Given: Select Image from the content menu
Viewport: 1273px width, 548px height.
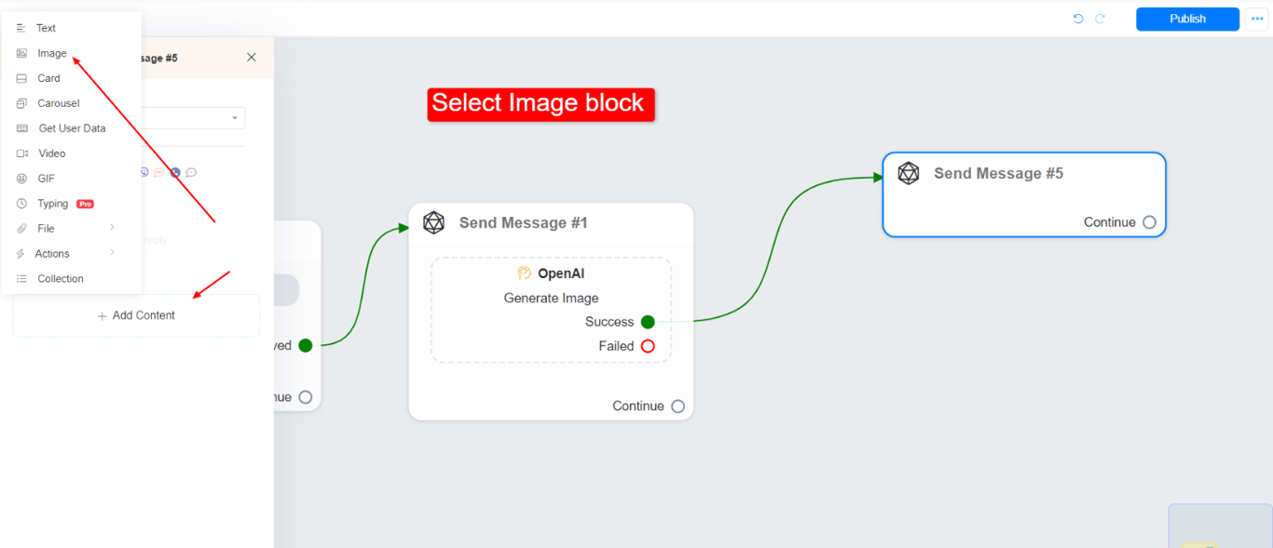Looking at the screenshot, I should 51,53.
